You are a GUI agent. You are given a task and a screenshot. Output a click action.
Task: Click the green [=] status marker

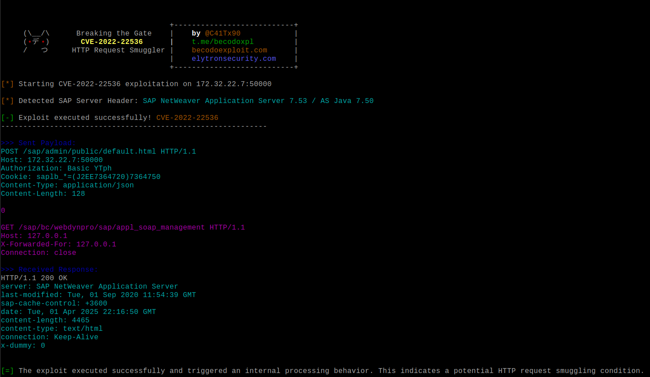pos(8,371)
